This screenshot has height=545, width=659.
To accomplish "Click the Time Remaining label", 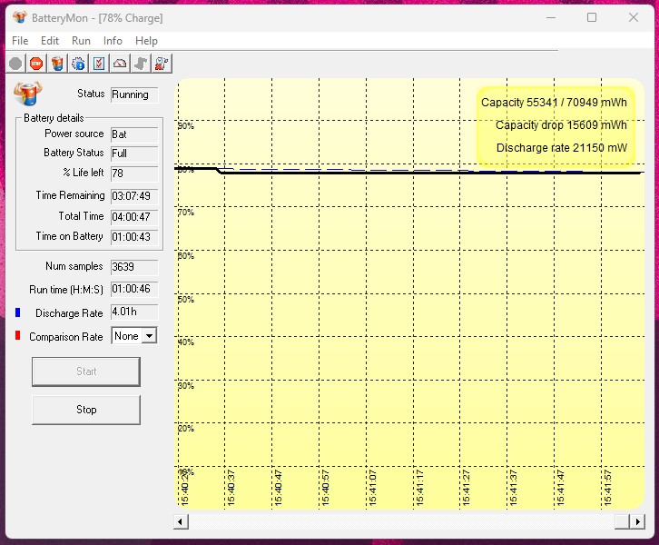I will [x=70, y=195].
